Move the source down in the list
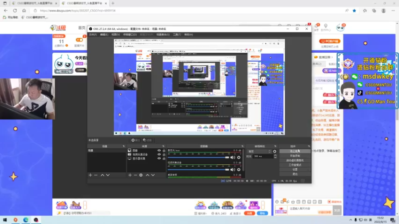399x224 pixels. [x=153, y=175]
